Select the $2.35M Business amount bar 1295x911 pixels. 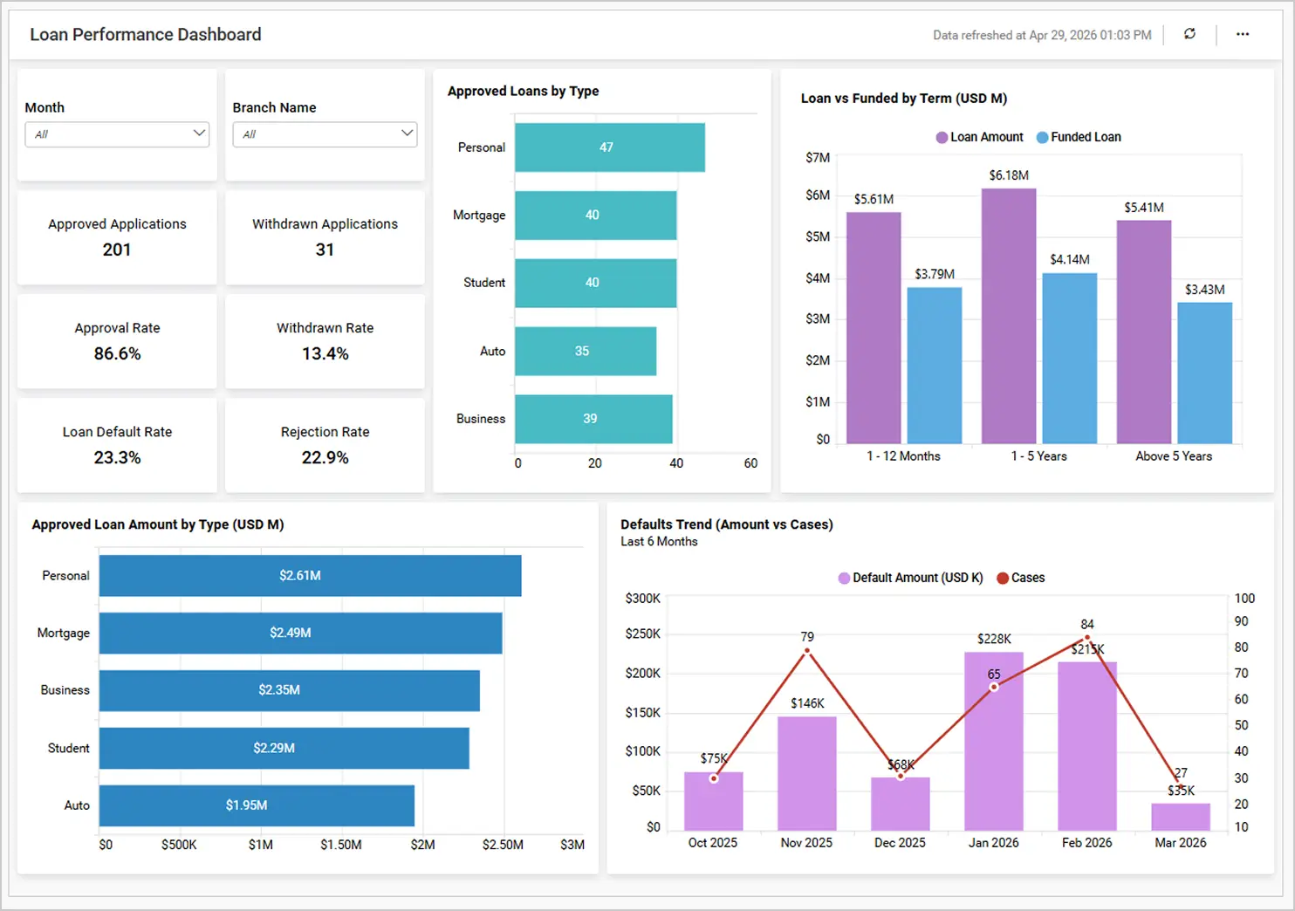tap(290, 690)
